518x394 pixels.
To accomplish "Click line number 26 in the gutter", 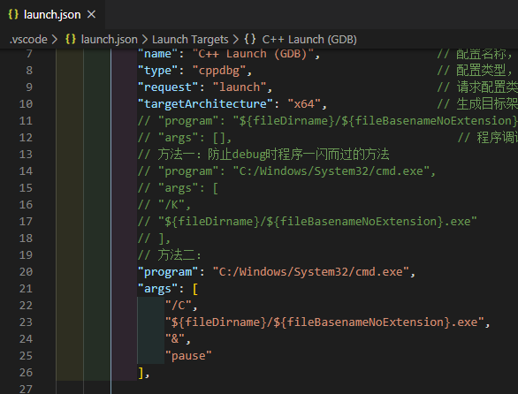I will [x=26, y=373].
